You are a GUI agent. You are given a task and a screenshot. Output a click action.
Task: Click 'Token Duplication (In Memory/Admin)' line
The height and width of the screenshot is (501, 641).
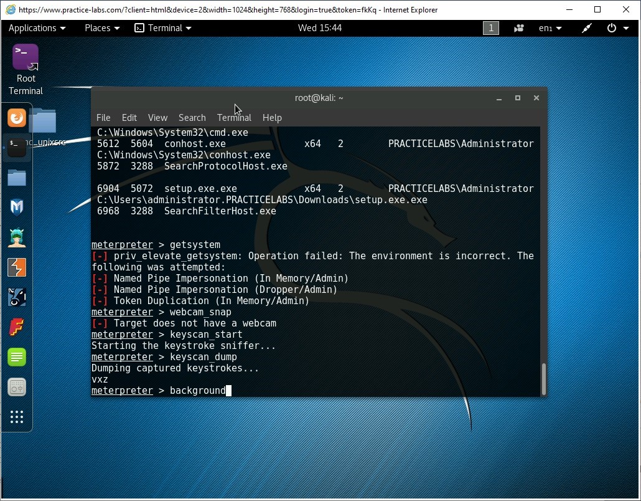[212, 301]
